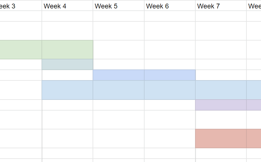Click the white cell beside the periwinkle bar in Week 4
The height and width of the screenshot is (162, 261).
point(67,75)
